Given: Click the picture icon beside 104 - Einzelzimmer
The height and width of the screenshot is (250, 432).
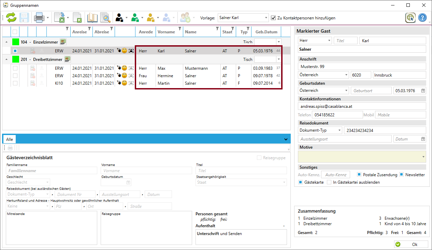Looking at the screenshot, I should tap(63, 42).
